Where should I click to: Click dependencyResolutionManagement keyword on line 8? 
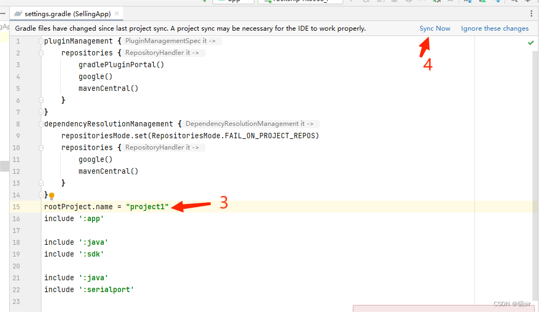109,124
